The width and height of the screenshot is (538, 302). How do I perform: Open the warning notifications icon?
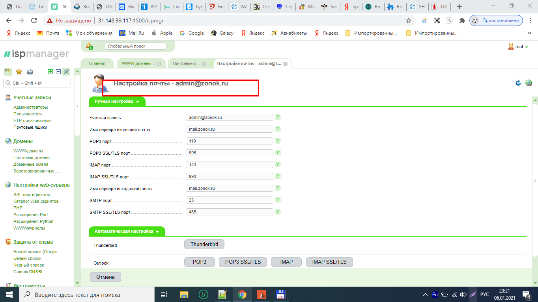click(x=90, y=46)
